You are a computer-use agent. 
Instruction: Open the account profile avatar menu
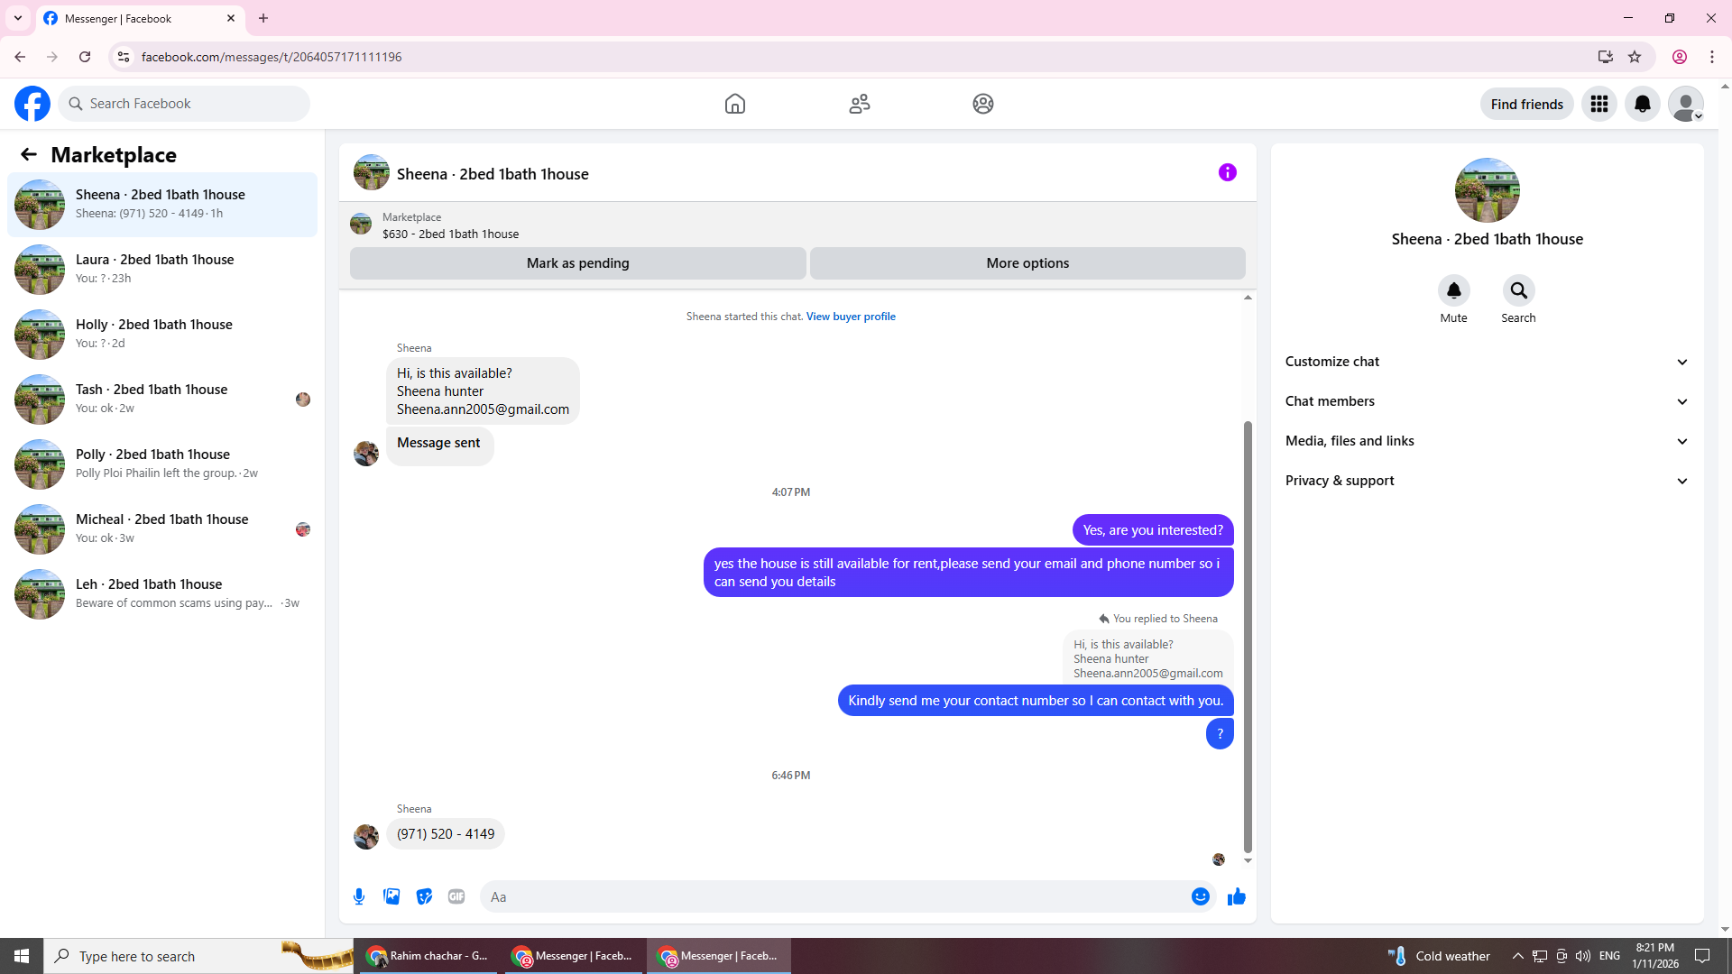(x=1686, y=104)
